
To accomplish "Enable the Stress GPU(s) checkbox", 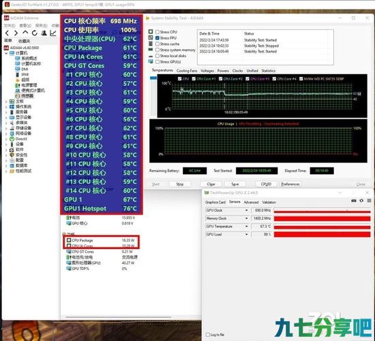I will [157, 62].
